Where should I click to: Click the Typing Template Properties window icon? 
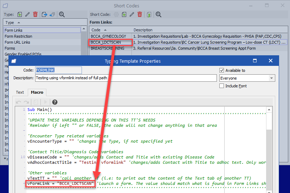click(x=14, y=61)
